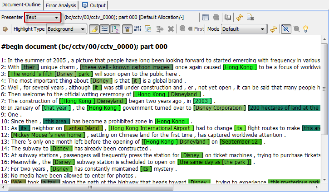The width and height of the screenshot is (329, 192).
Task: Click 'these well - known cartoon images' mention
Action: point(127,67)
